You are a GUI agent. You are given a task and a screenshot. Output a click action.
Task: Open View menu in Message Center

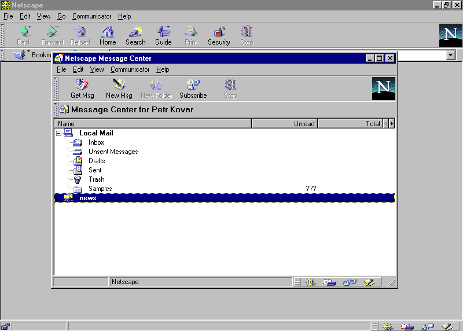(x=97, y=69)
